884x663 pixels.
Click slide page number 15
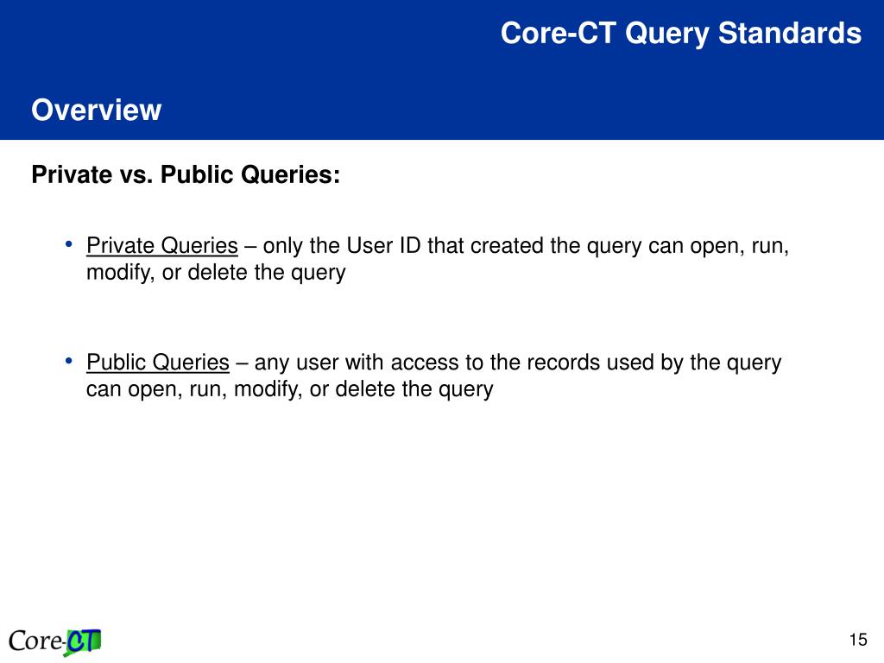pyautogui.click(x=858, y=640)
